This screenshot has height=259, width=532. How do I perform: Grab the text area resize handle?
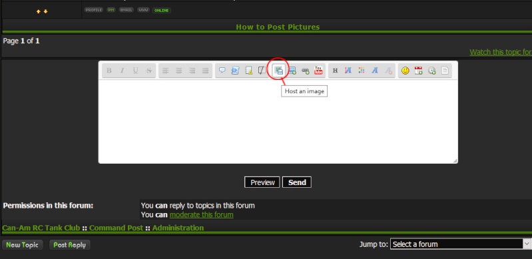tap(455, 160)
